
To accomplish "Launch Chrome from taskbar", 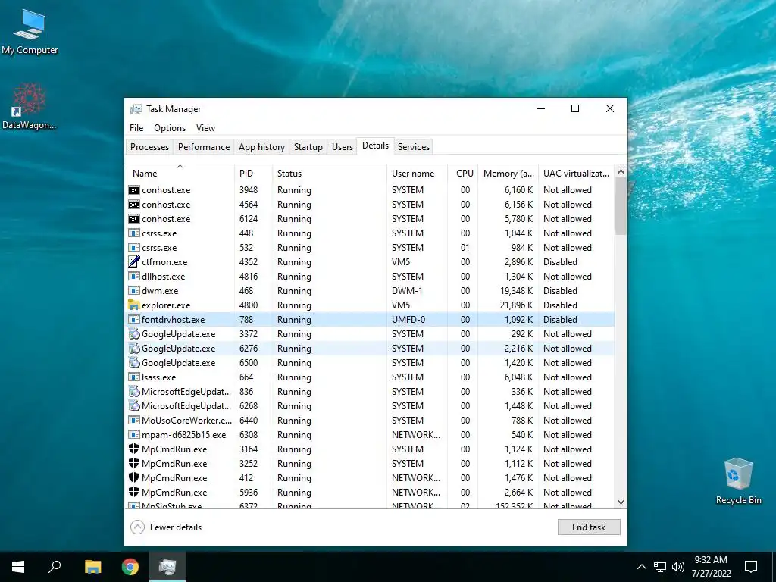I will tap(130, 567).
